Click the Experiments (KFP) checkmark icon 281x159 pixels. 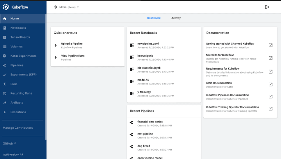[5, 75]
